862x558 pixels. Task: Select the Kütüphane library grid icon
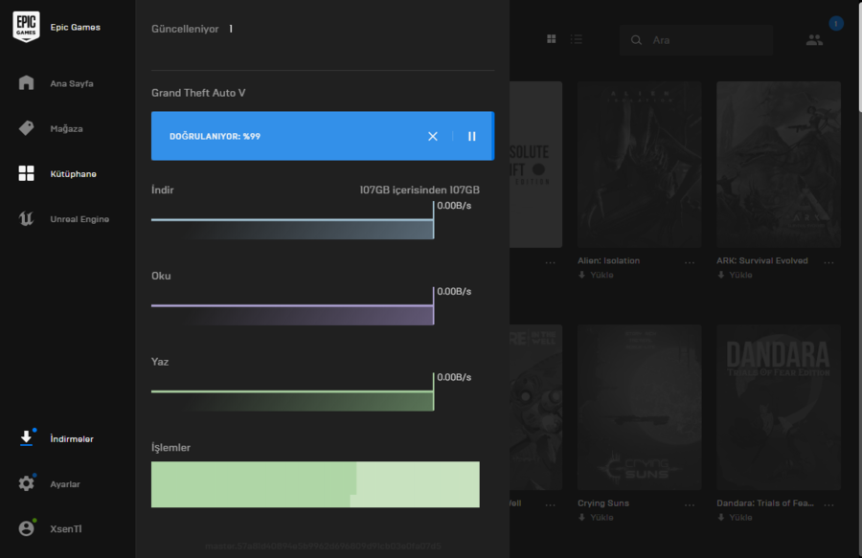pyautogui.click(x=26, y=173)
